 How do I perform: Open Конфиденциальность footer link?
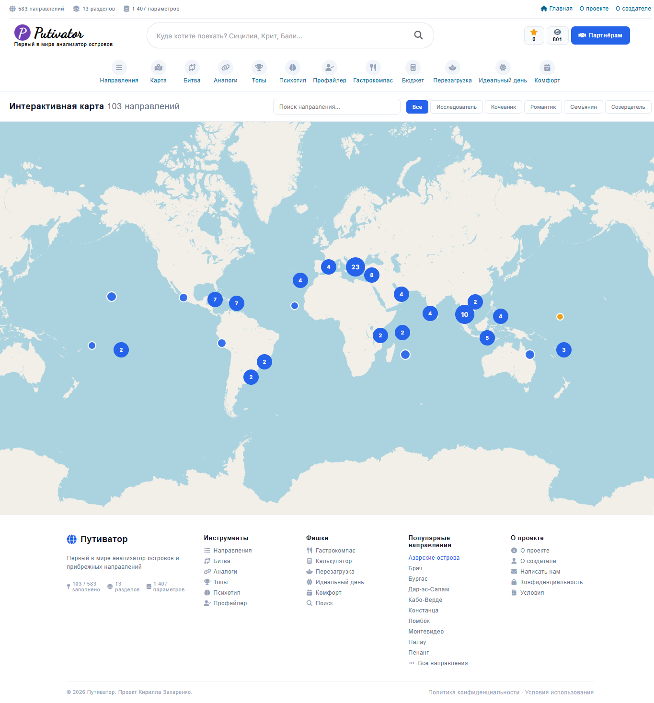pos(547,582)
